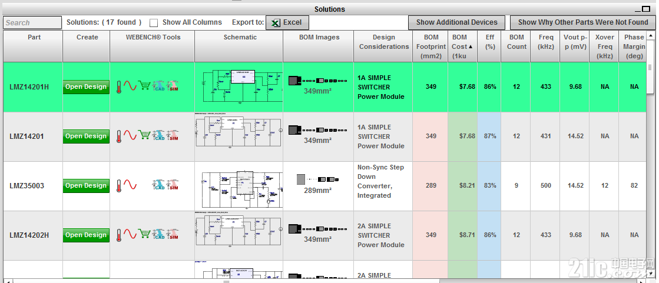
Task: Sort by the BOM Cost column header
Action: pos(462,46)
